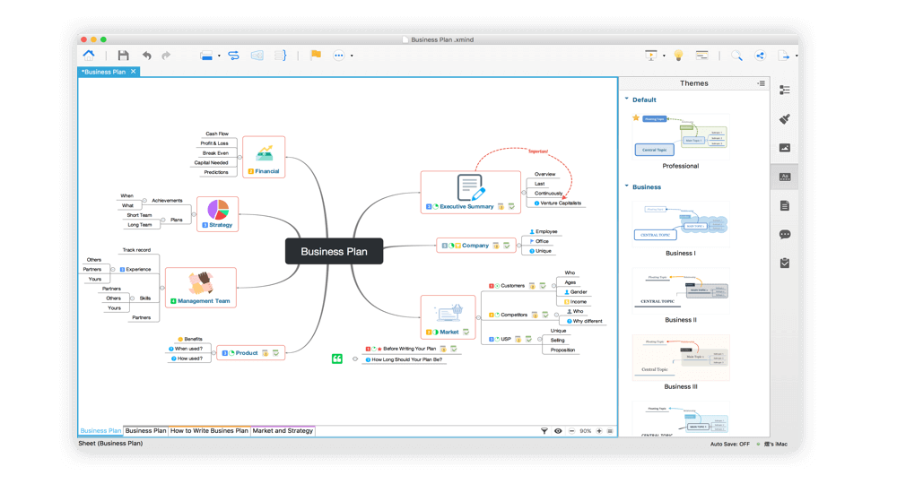The height and width of the screenshot is (484, 897).
Task: Open the blue more-options ellipsis button
Action: pos(339,56)
